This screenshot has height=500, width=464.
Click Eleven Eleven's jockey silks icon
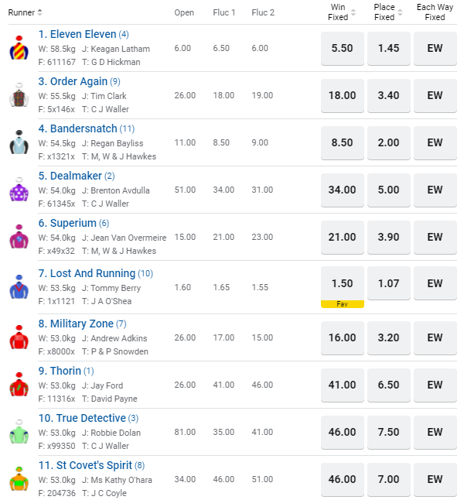coord(19,48)
